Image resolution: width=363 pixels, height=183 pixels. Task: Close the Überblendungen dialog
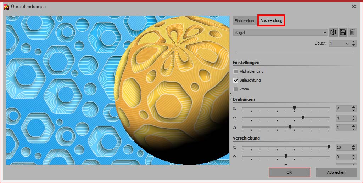354,7
